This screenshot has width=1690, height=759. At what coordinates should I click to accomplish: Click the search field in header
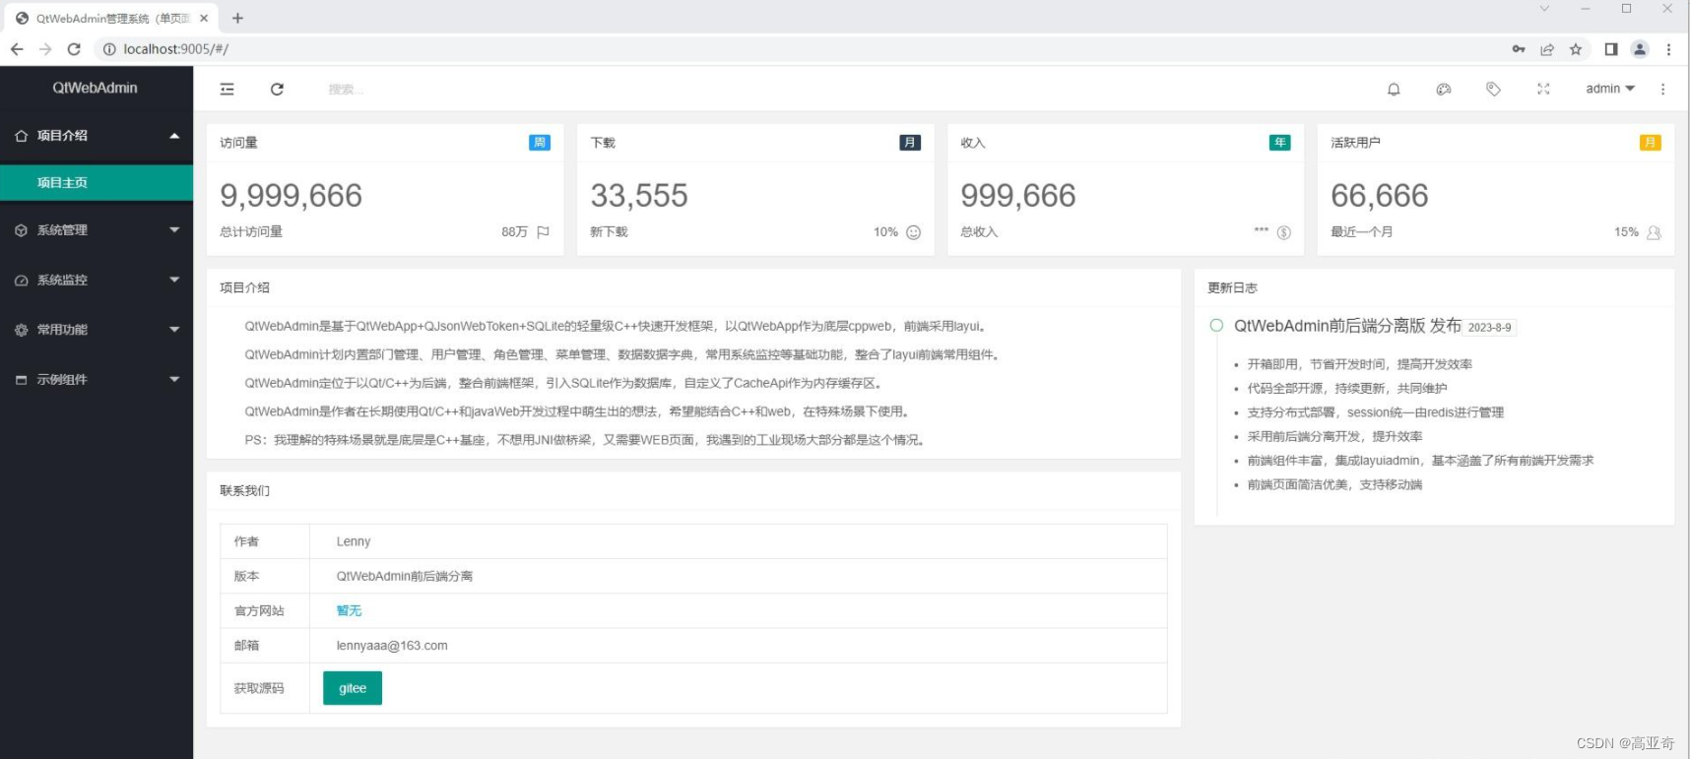click(x=347, y=90)
